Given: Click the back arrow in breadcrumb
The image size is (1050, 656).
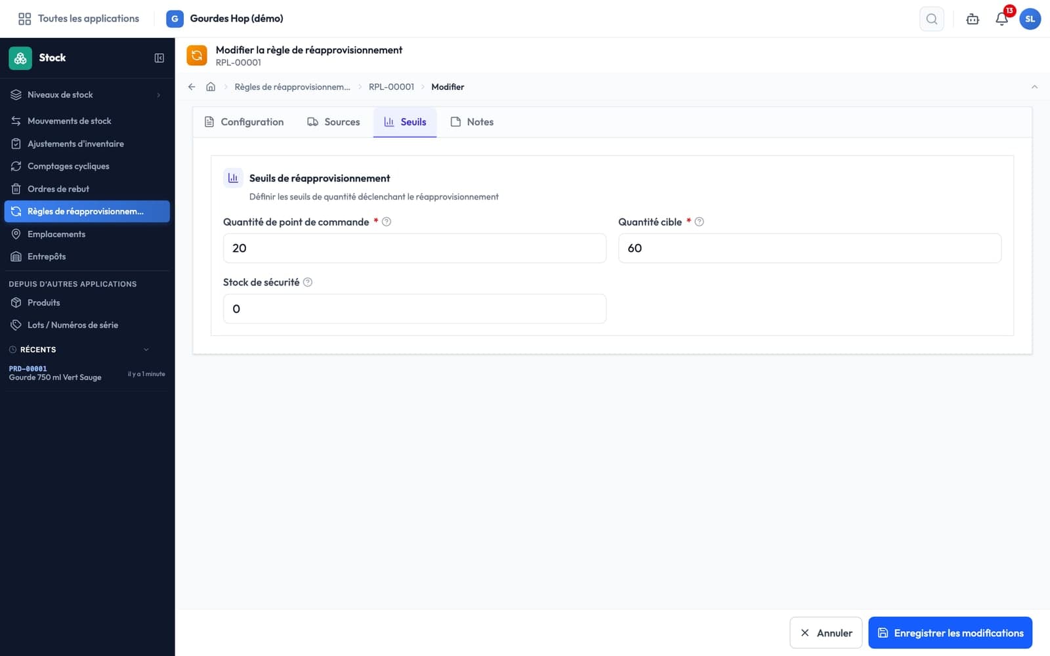Looking at the screenshot, I should 192,87.
